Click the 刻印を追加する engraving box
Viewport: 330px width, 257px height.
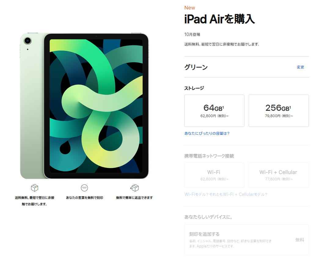coord(247,240)
